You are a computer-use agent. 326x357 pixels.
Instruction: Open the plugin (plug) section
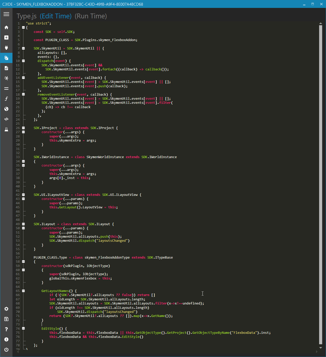click(x=6, y=48)
